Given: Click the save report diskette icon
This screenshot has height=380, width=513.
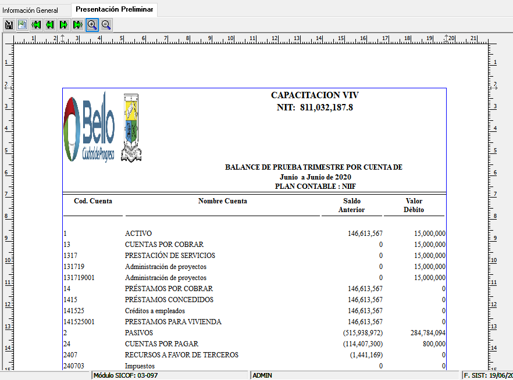Looking at the screenshot, I should point(9,24).
